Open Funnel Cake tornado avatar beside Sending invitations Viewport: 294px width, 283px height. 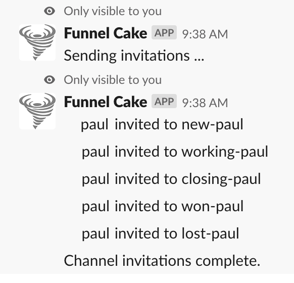(x=37, y=42)
